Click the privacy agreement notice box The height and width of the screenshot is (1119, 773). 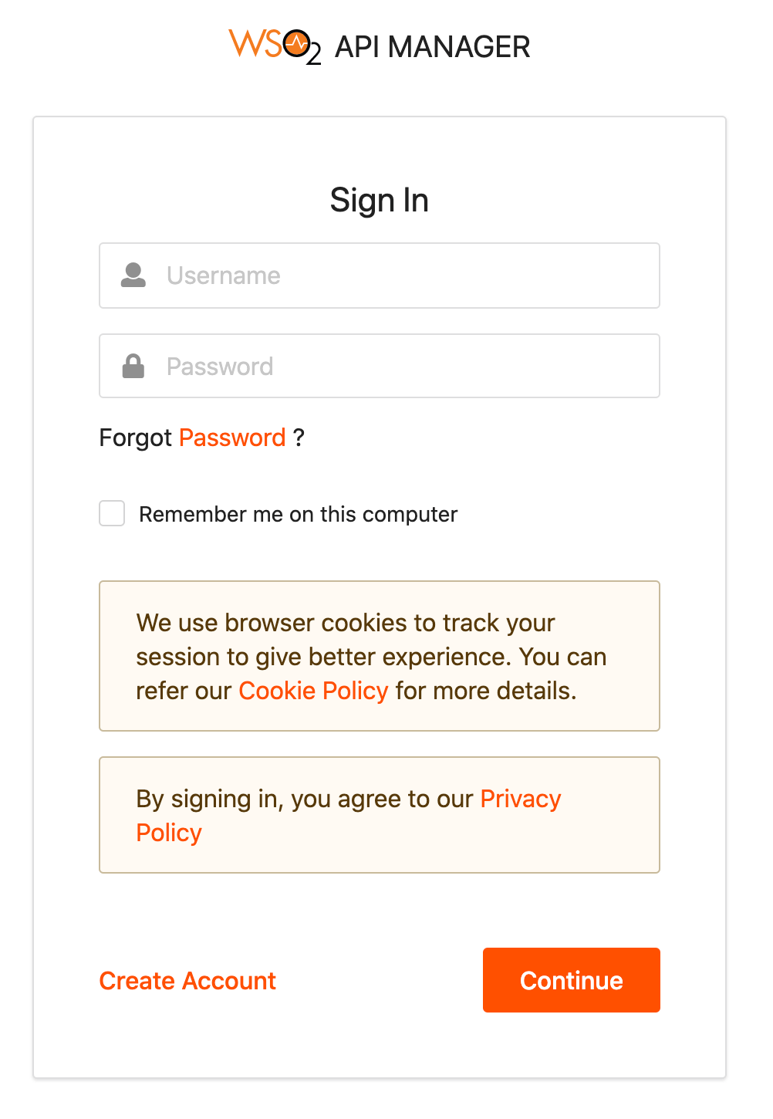(x=379, y=814)
